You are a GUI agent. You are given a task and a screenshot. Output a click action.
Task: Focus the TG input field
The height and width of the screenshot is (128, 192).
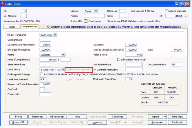coord(23,11)
